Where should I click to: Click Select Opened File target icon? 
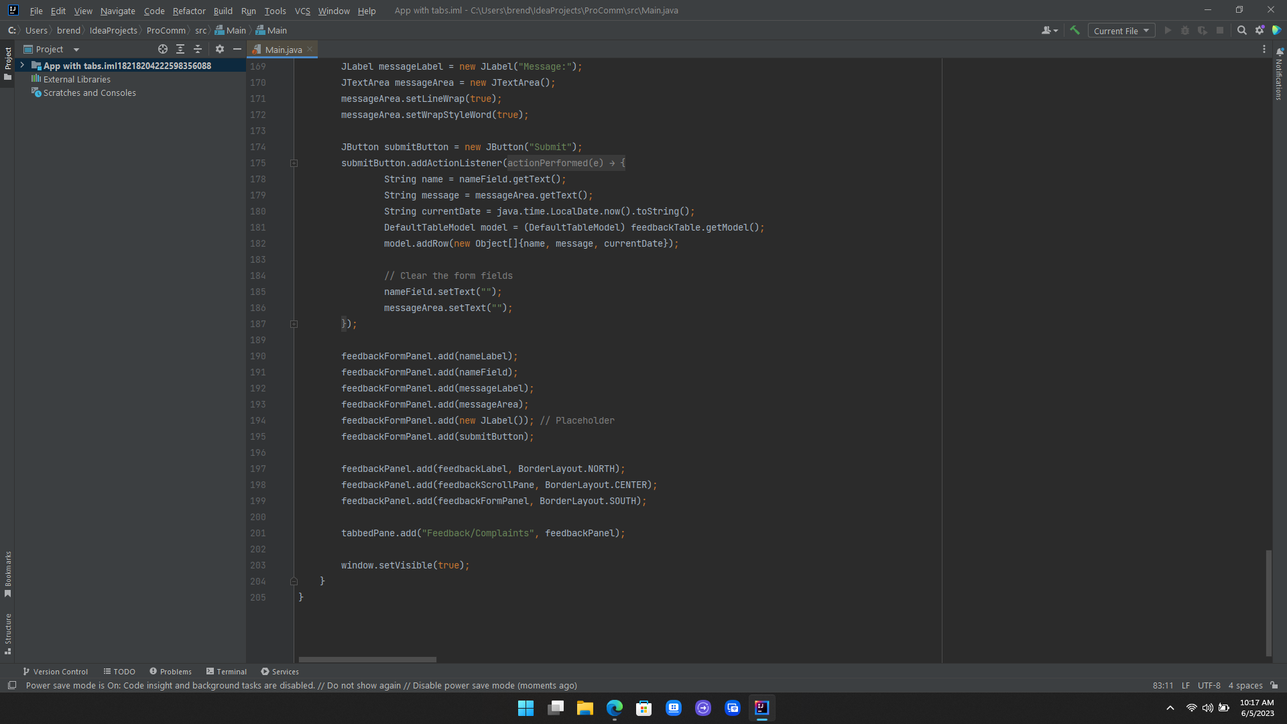(162, 49)
